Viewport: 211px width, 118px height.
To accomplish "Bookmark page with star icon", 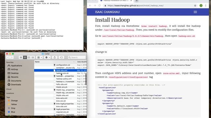I will tap(195, 6).
